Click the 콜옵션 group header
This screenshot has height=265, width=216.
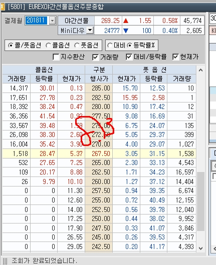[x=44, y=69]
